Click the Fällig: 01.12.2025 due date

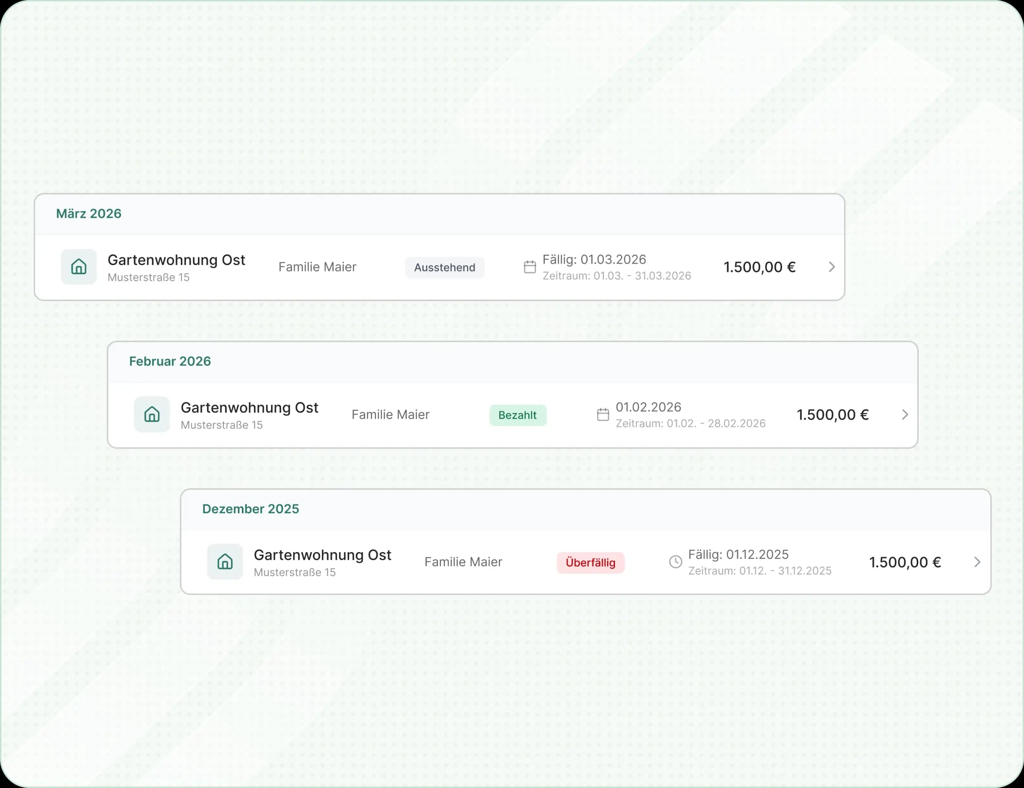[738, 555]
